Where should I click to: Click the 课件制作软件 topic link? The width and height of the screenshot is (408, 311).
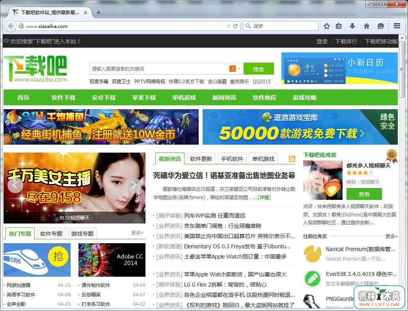[96, 285]
